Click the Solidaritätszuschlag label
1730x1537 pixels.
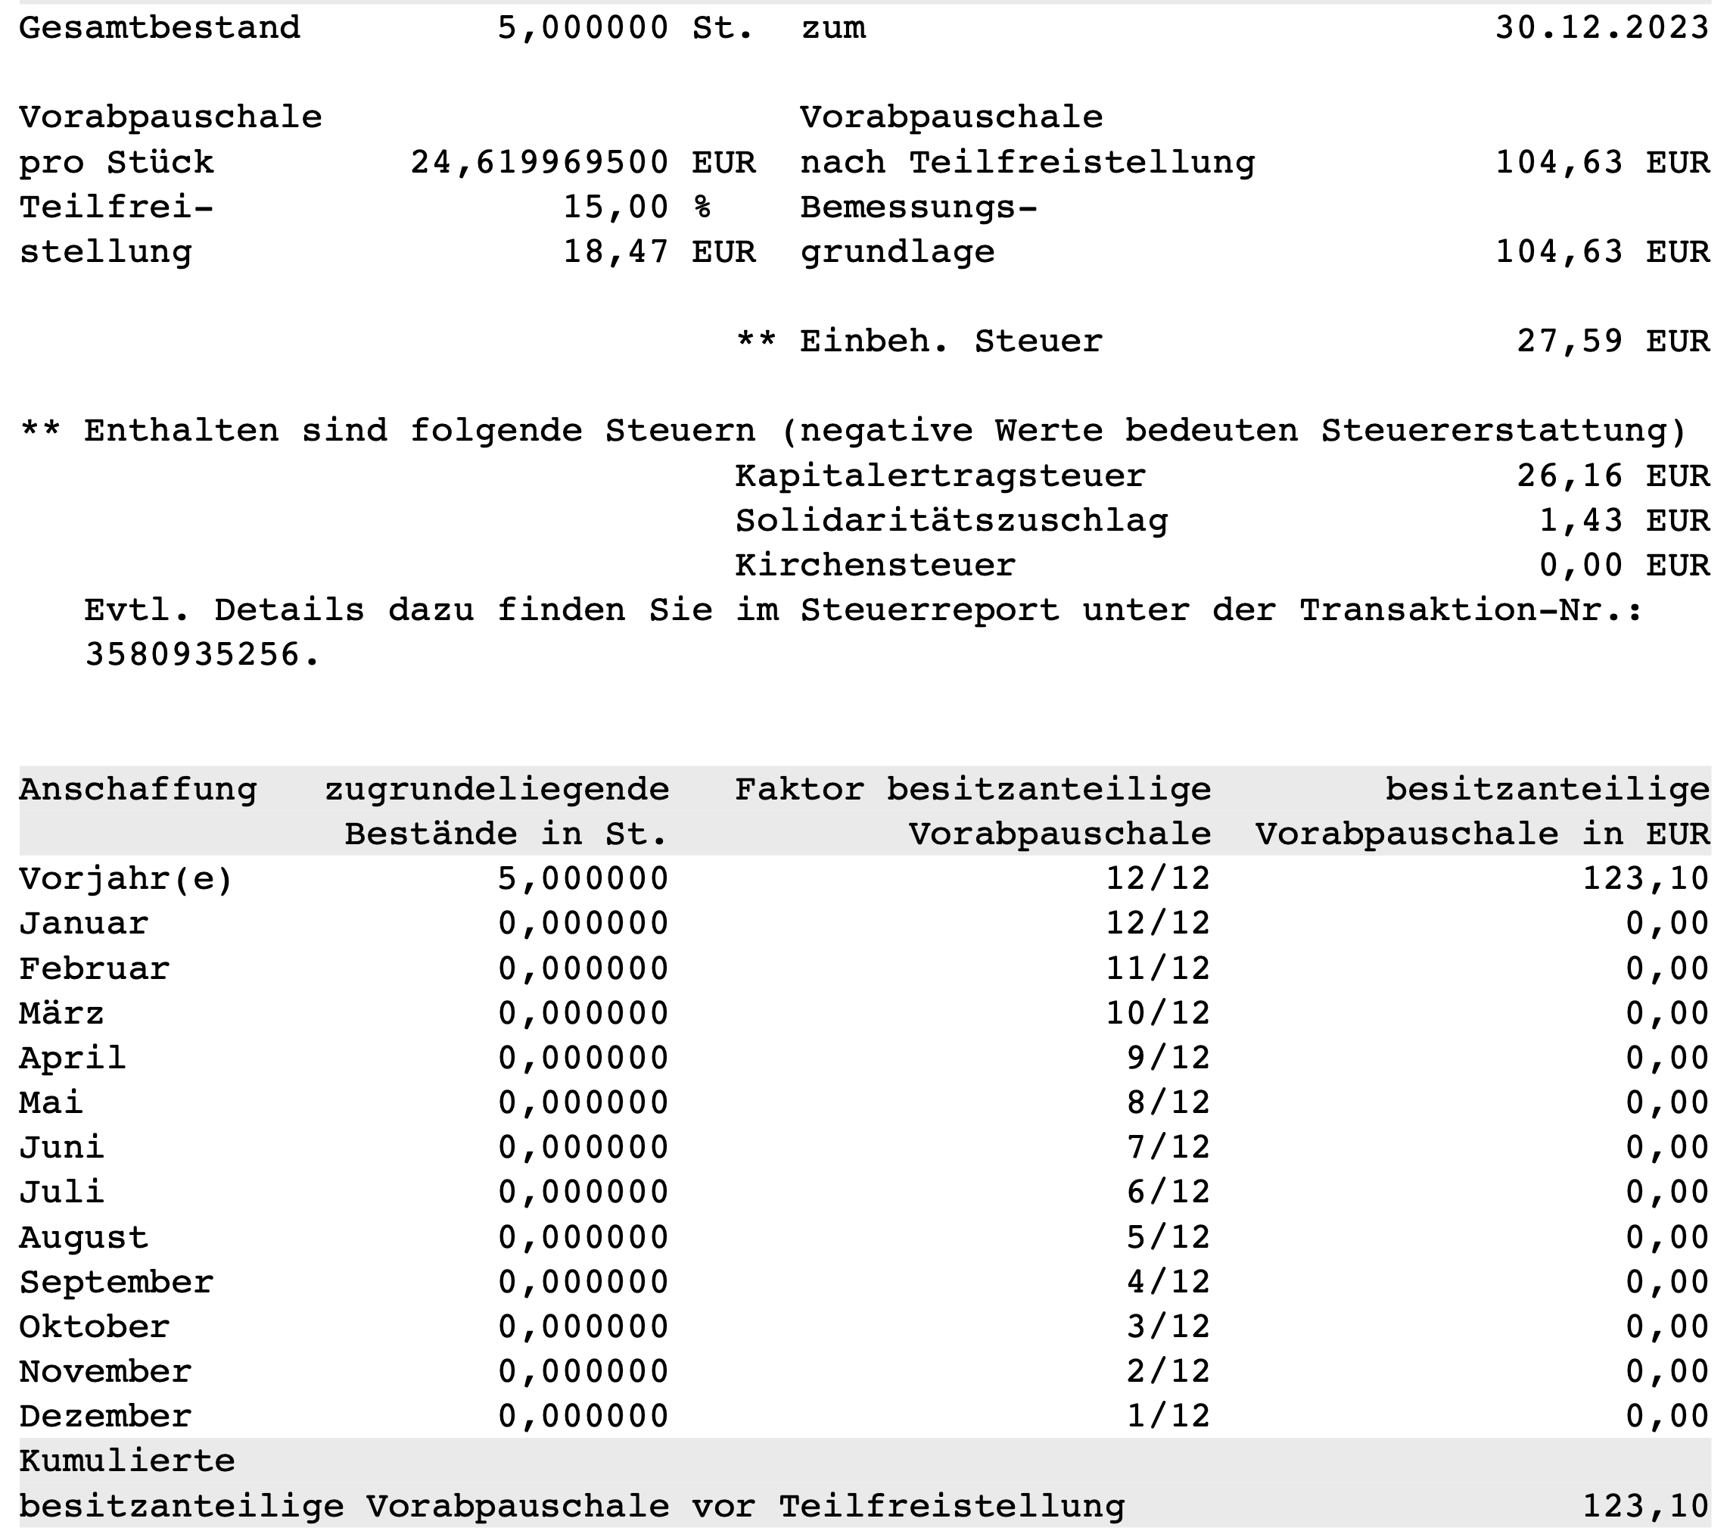[951, 521]
